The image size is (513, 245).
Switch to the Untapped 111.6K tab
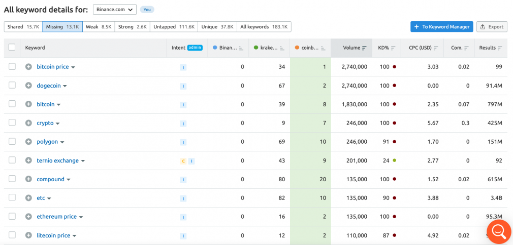tap(174, 27)
